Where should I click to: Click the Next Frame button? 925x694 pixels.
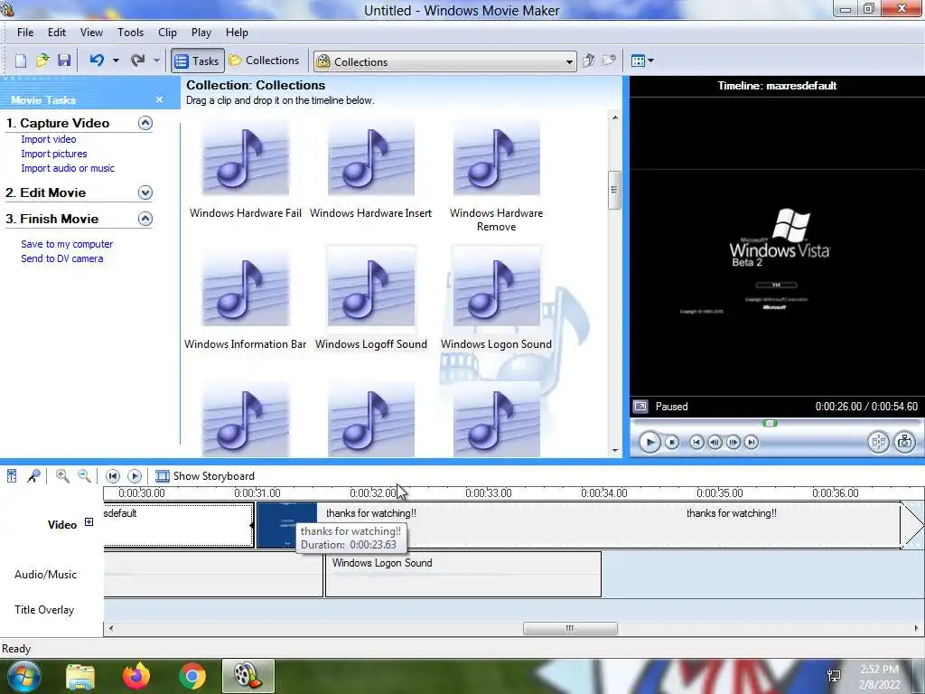point(733,442)
